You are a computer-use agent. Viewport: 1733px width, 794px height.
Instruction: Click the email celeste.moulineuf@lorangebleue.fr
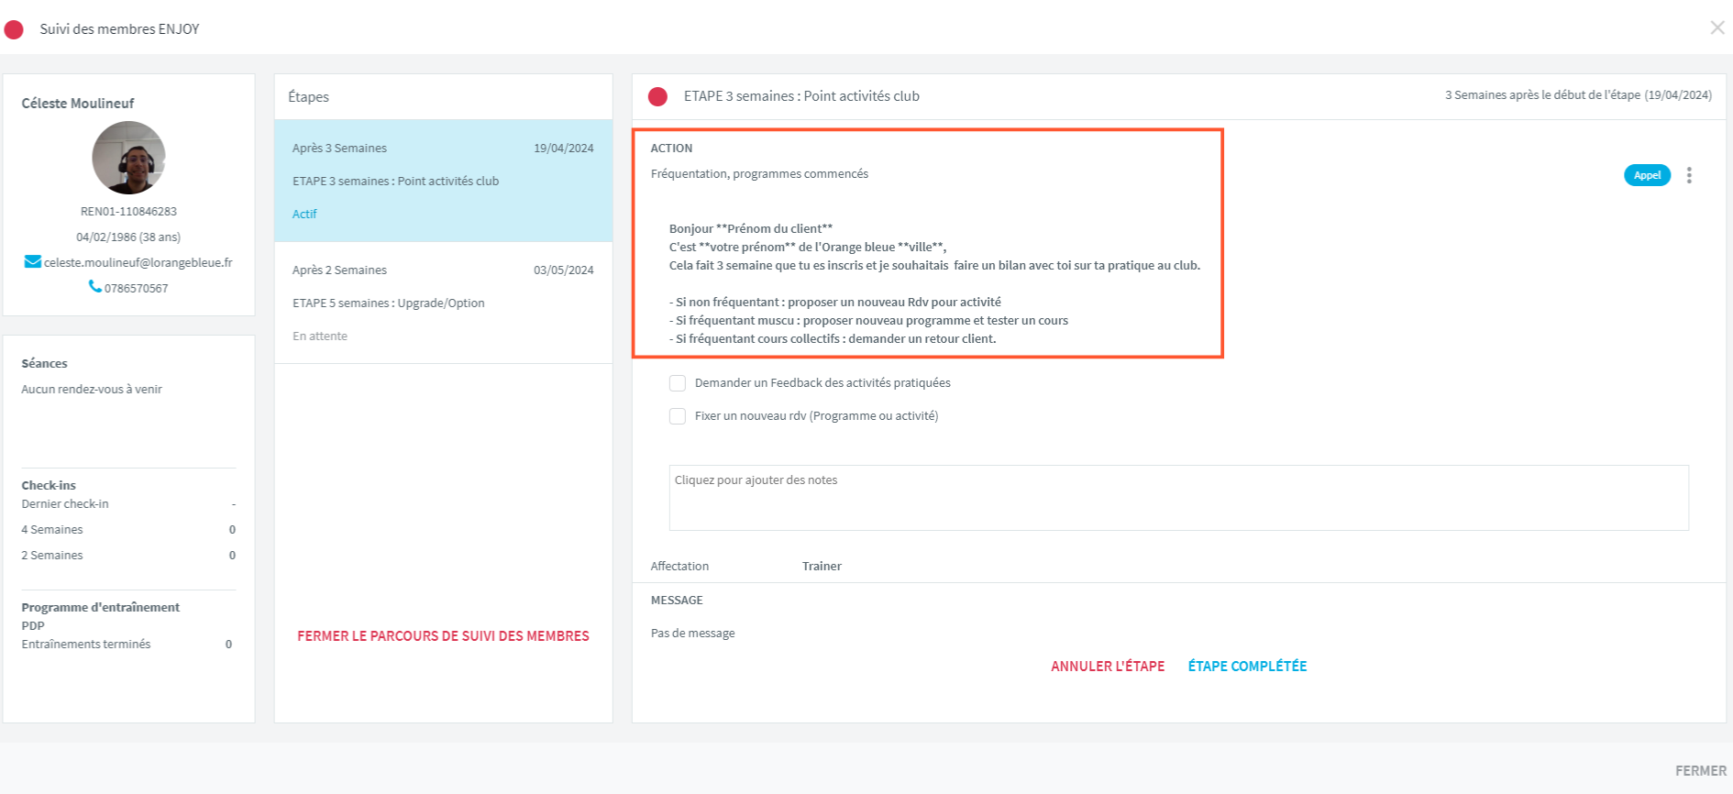click(x=138, y=262)
